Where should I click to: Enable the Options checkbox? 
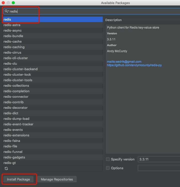(108, 168)
